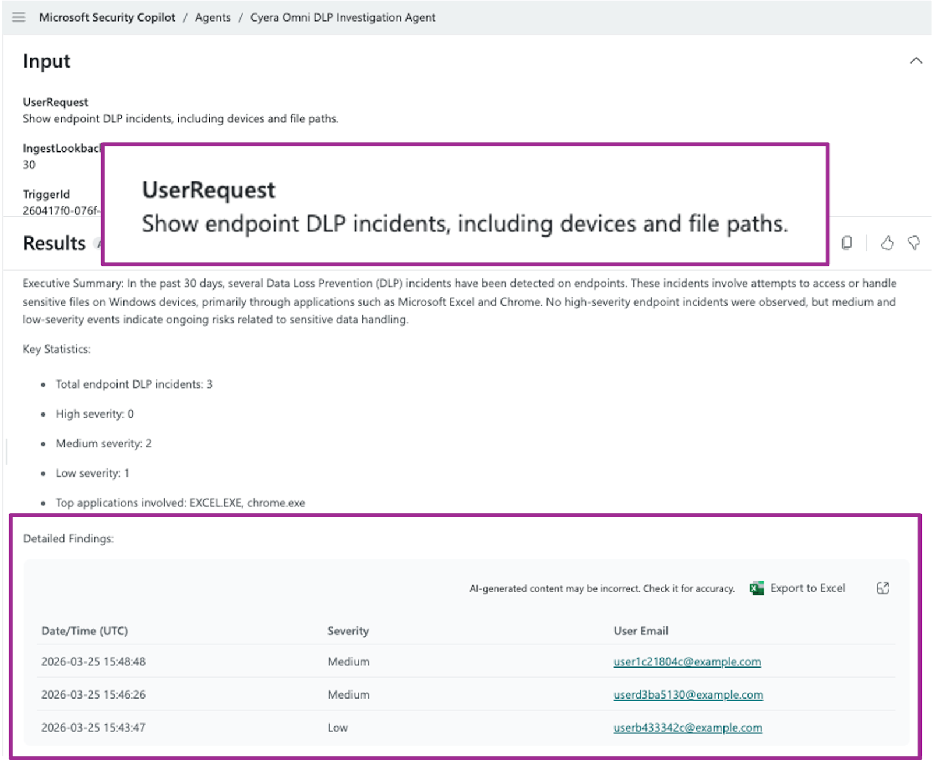Select cell 2026-03-25 15:46:26
This screenshot has width=932, height=762.
click(x=93, y=694)
